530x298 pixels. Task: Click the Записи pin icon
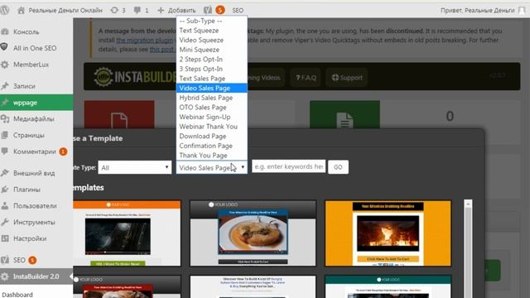[5, 86]
